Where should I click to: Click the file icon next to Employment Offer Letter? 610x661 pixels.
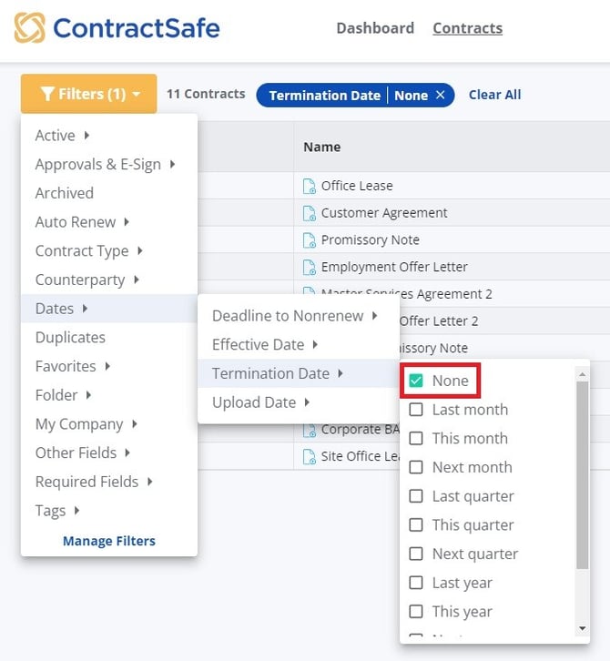310,268
